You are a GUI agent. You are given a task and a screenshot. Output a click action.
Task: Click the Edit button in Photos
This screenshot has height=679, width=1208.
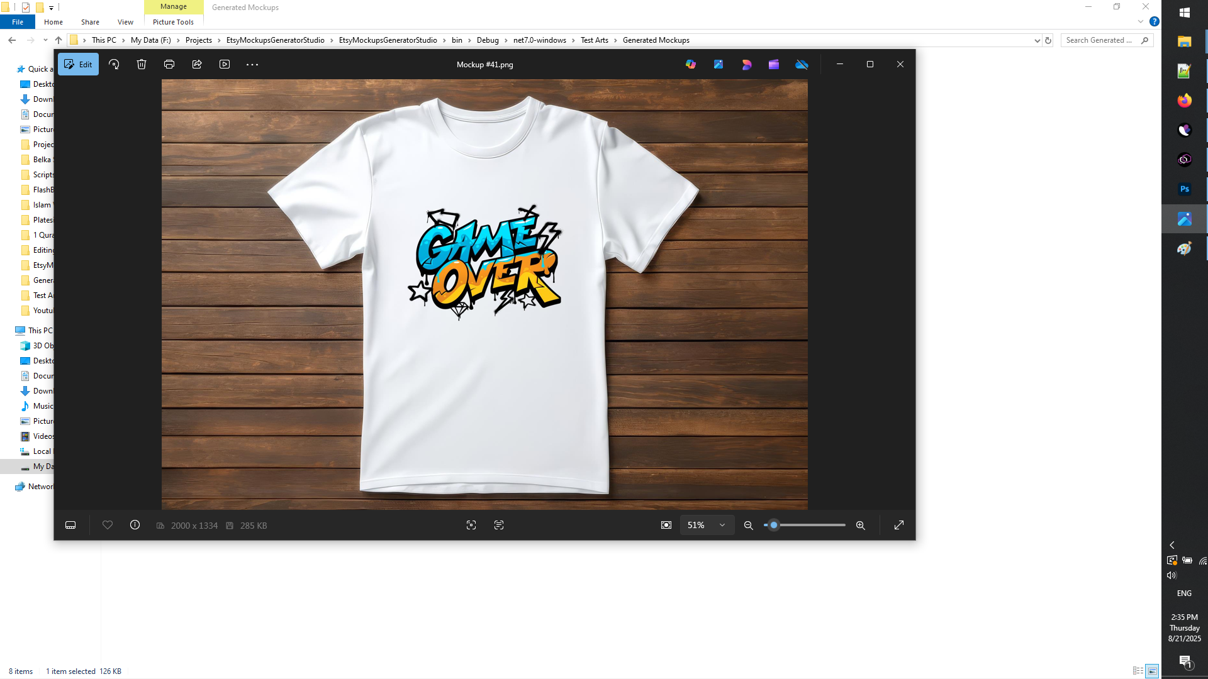78,63
